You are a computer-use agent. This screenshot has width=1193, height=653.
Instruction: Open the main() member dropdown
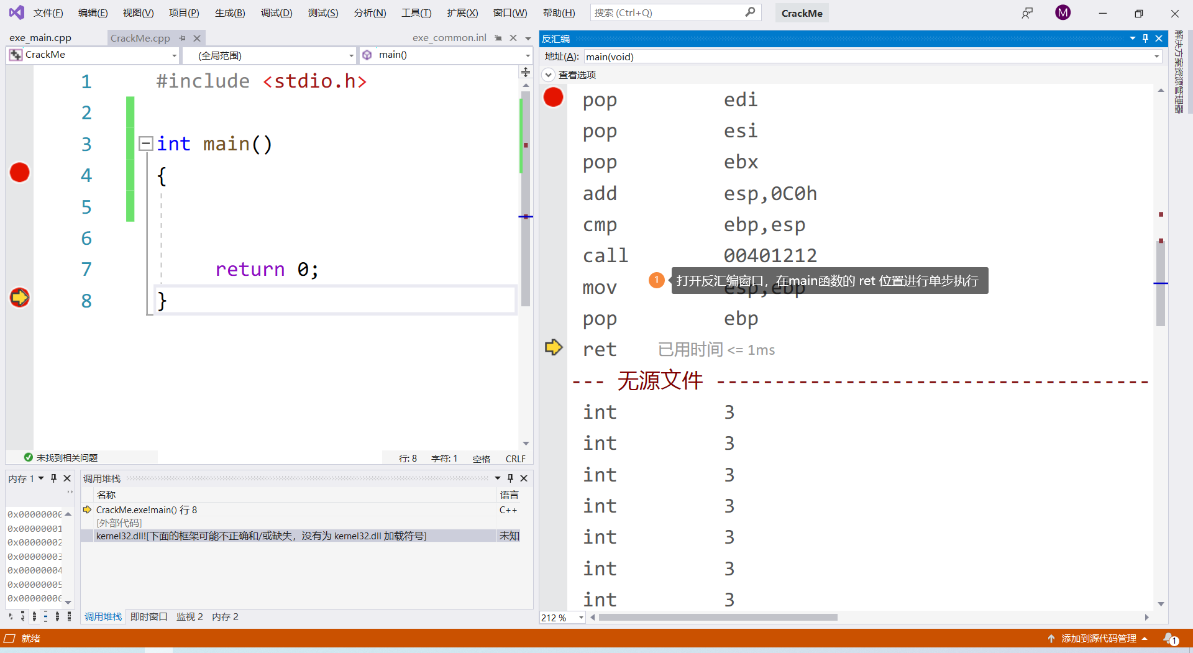click(x=528, y=56)
